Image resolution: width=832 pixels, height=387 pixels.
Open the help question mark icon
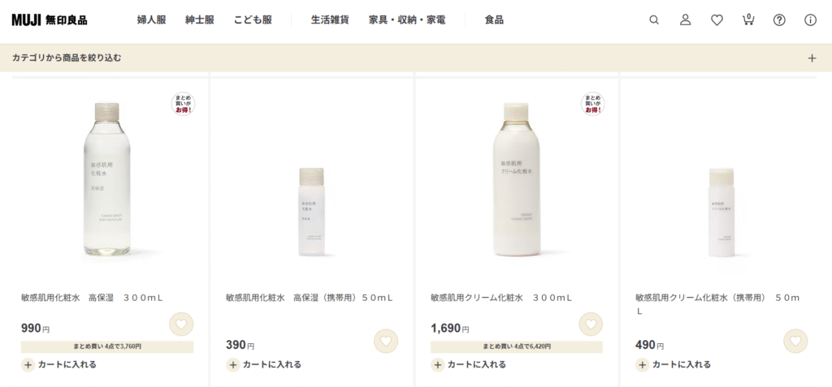click(x=779, y=20)
